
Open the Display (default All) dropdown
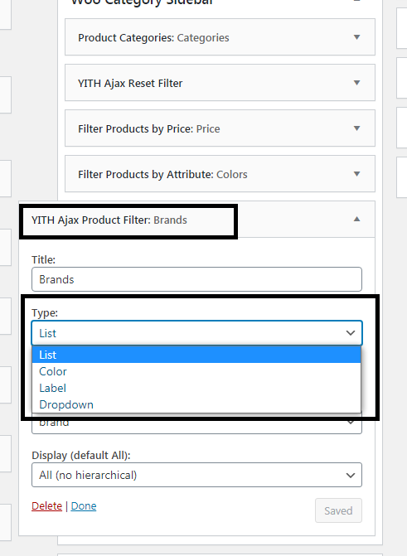196,475
